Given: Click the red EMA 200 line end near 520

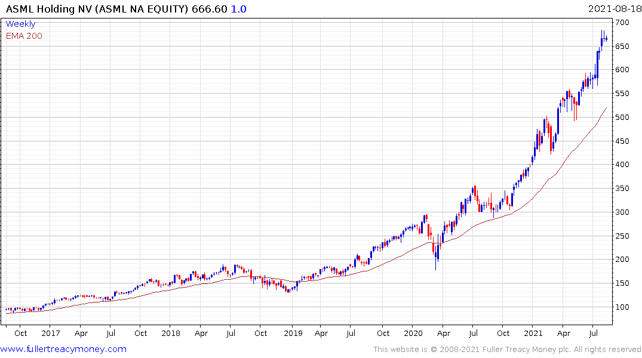Looking at the screenshot, I should click(606, 109).
